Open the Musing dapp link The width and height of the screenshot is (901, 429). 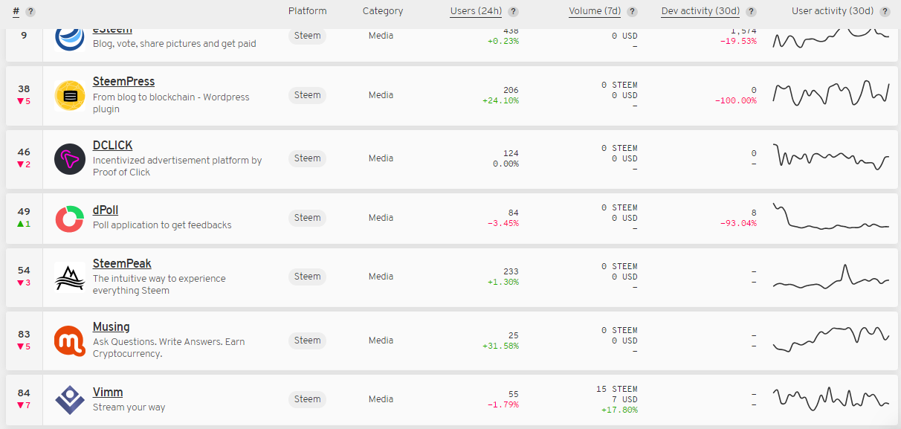112,327
